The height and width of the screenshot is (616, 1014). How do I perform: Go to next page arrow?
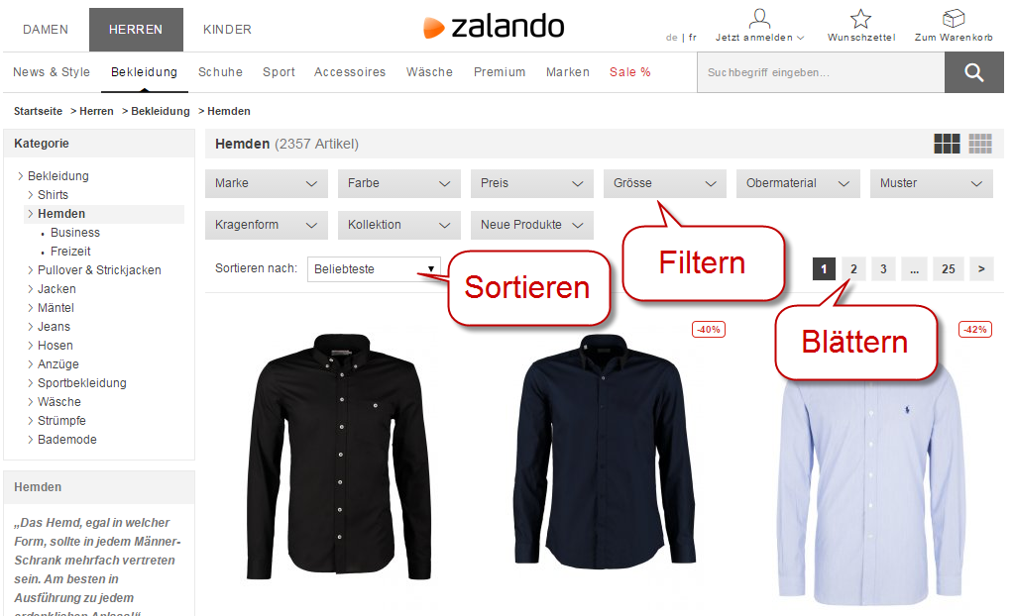pos(981,269)
